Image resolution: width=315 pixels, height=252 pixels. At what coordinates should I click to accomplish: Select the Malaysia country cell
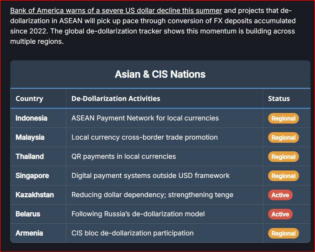click(x=30, y=137)
